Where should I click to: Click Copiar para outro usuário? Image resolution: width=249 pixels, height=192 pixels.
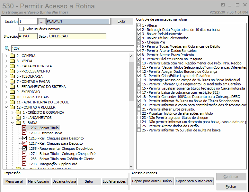coord(152,181)
